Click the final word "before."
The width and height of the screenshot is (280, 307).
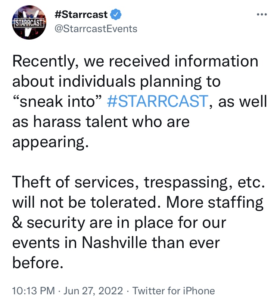tap(36, 263)
